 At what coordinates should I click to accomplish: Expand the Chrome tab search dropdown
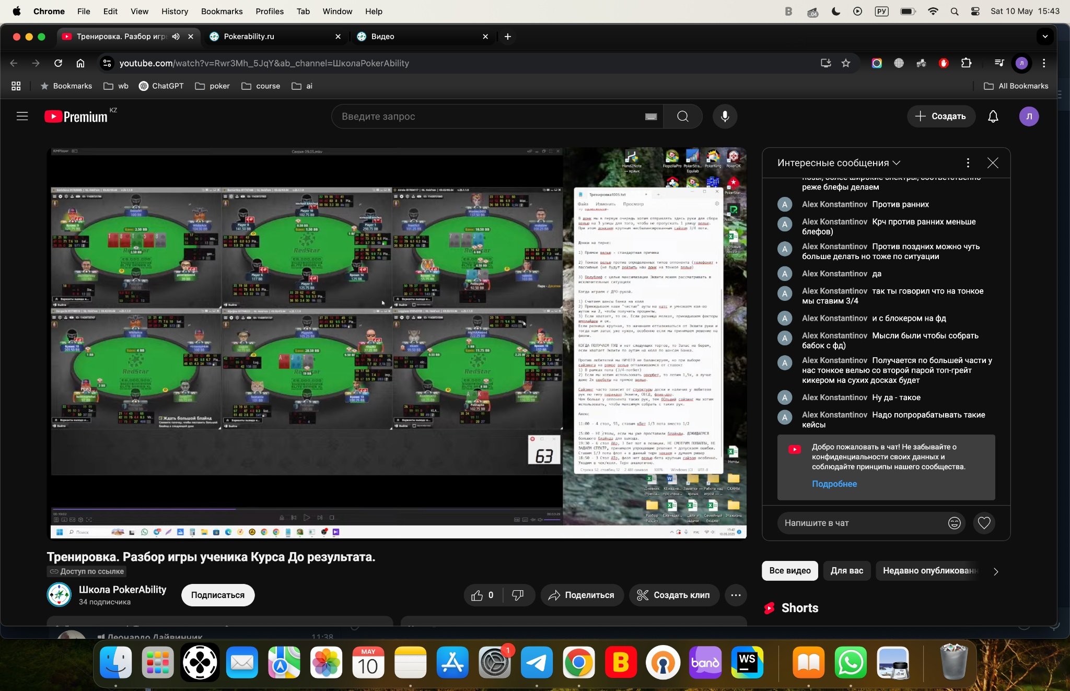point(1045,37)
